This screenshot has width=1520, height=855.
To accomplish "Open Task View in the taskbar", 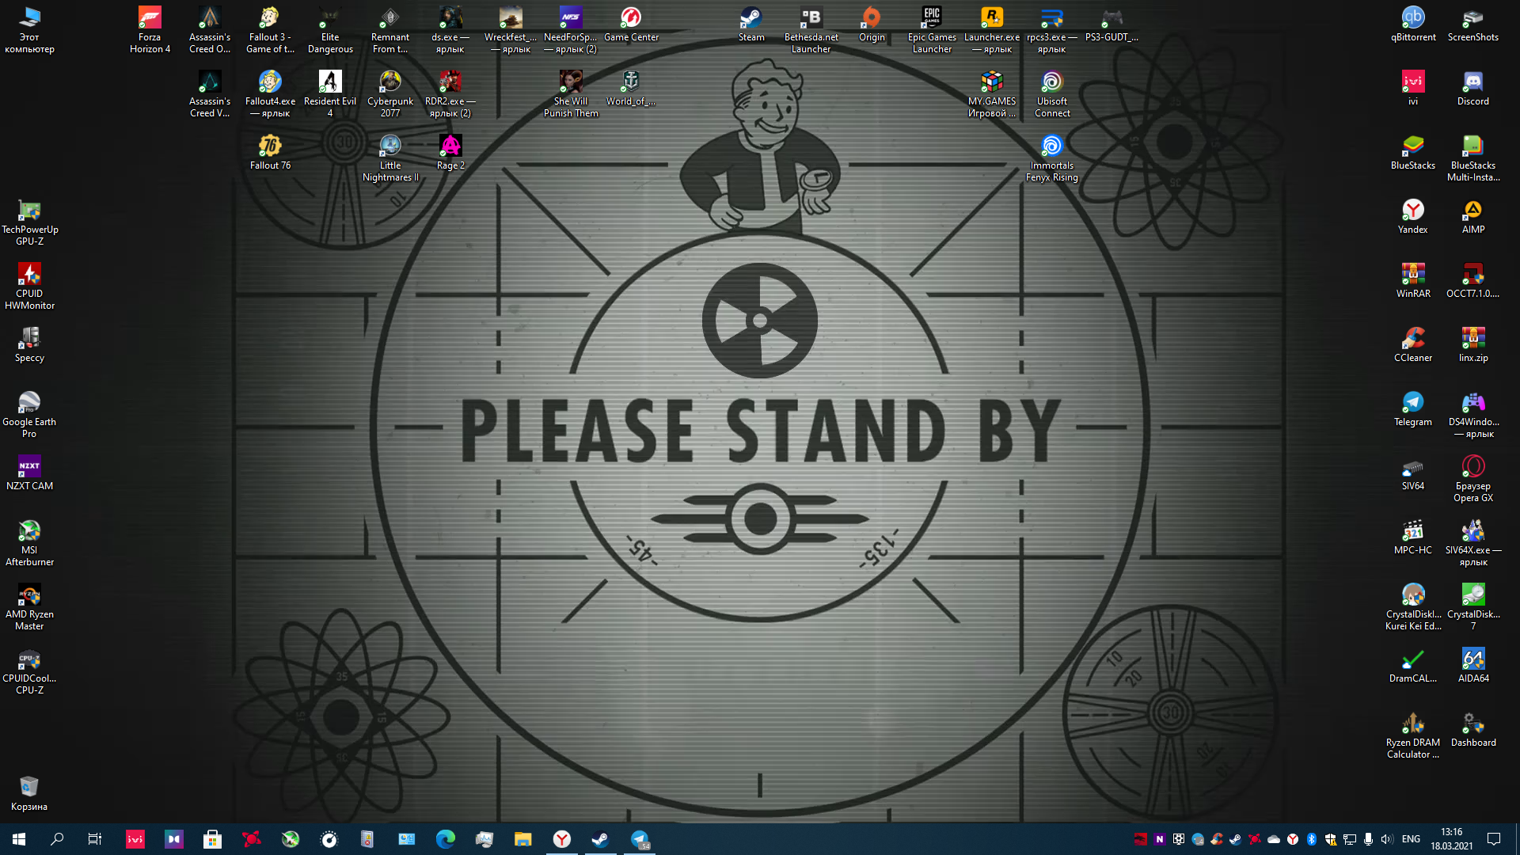I will point(95,839).
